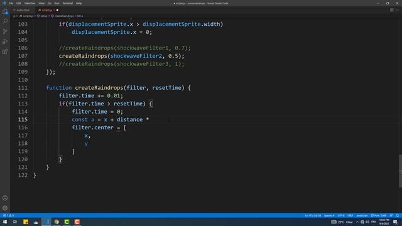Open the editor More Actions ellipsis
Image resolution: width=402 pixels, height=226 pixels.
(x=397, y=10)
